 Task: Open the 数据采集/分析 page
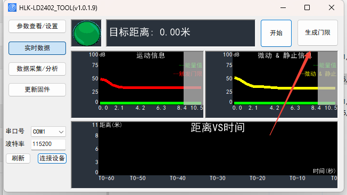click(x=37, y=69)
